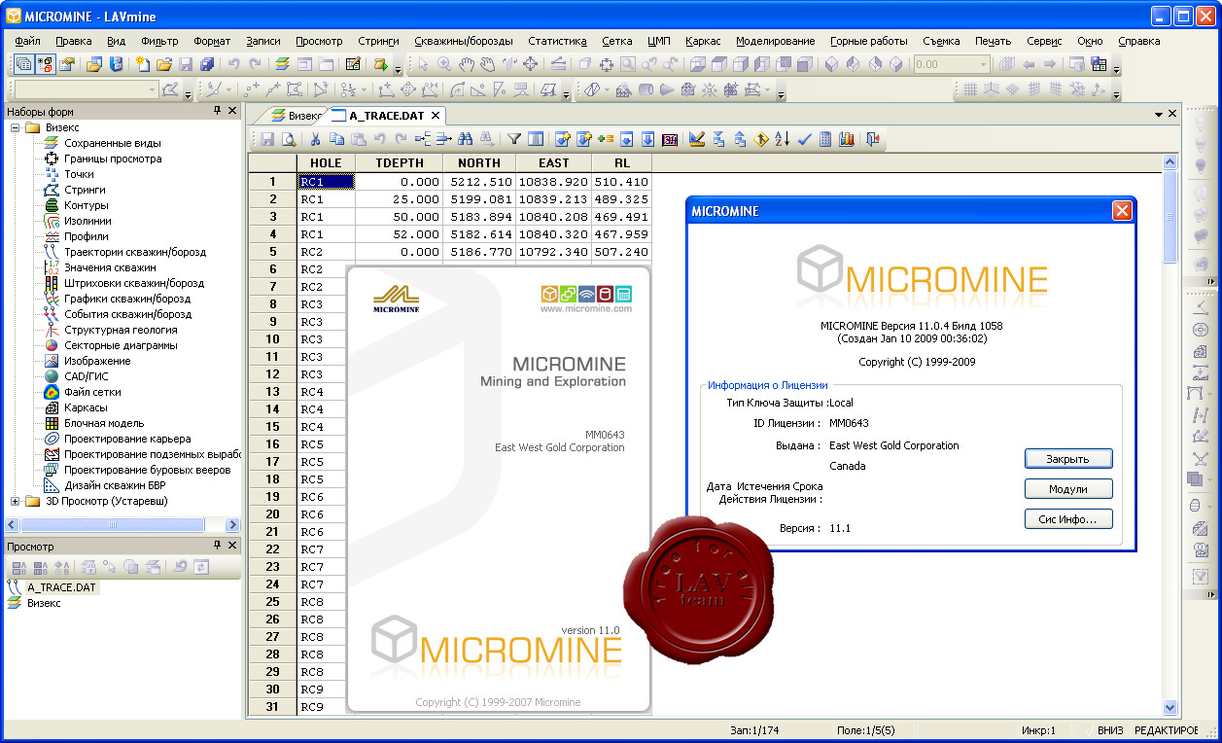Click the vertical scrollbar thumb of the table
The image size is (1222, 743).
1170,216
